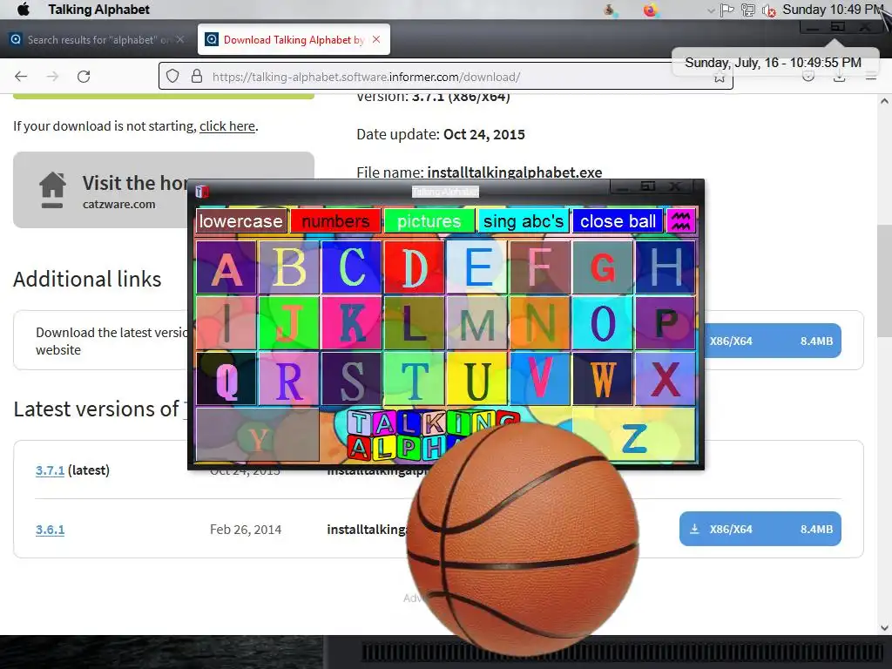Viewport: 892px width, 669px height.
Task: Click the orange letter W tile
Action: point(603,378)
